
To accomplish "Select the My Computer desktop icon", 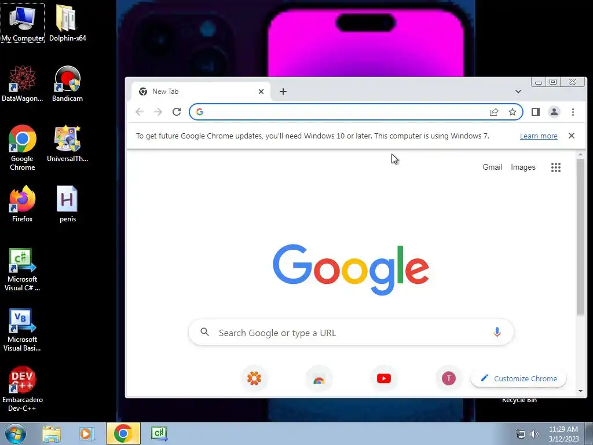I will (23, 23).
